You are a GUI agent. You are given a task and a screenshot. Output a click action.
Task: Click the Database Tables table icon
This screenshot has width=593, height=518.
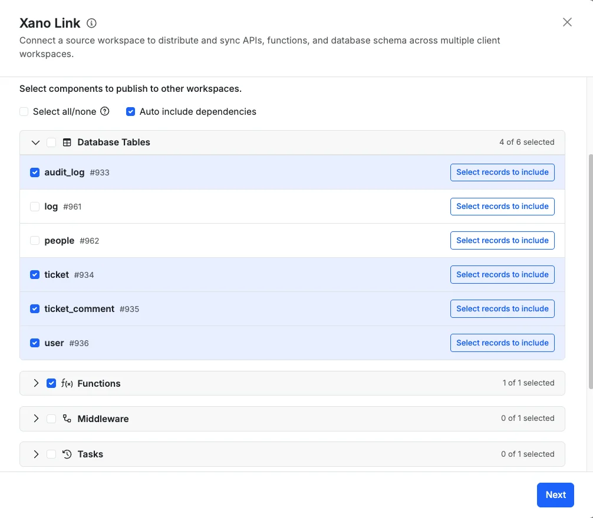pyautogui.click(x=67, y=142)
